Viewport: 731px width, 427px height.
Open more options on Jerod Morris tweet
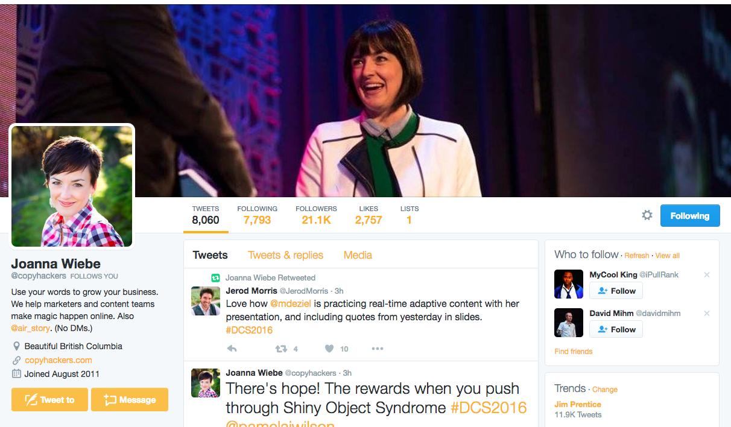pos(378,349)
